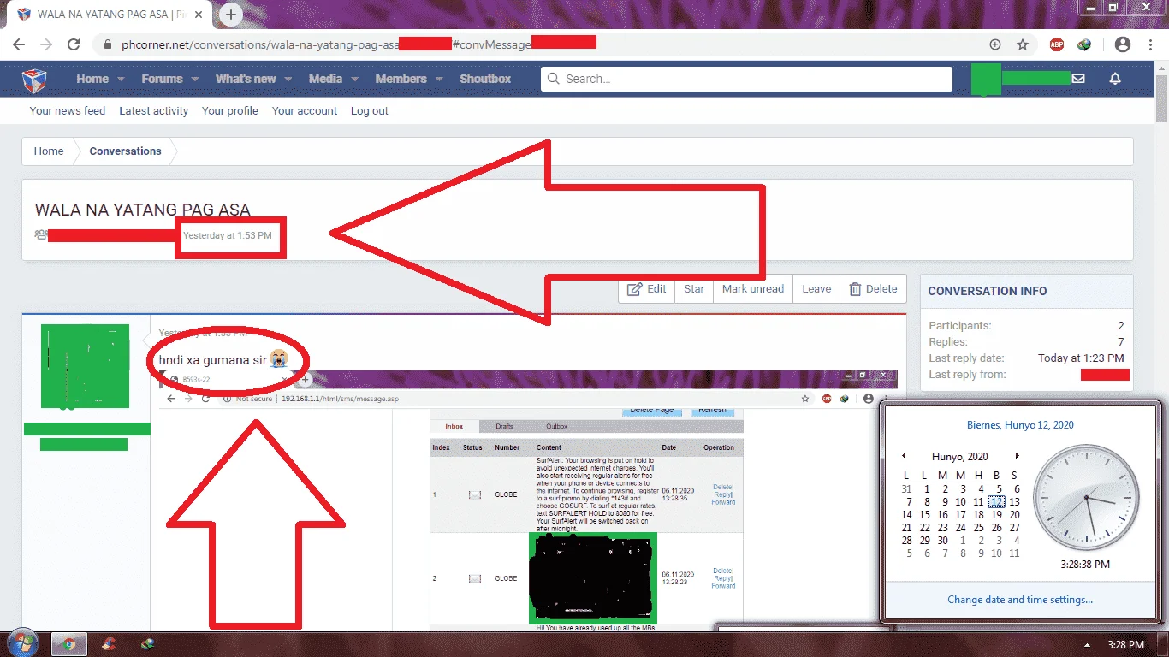Bookmark this page with the star icon

tap(1023, 44)
